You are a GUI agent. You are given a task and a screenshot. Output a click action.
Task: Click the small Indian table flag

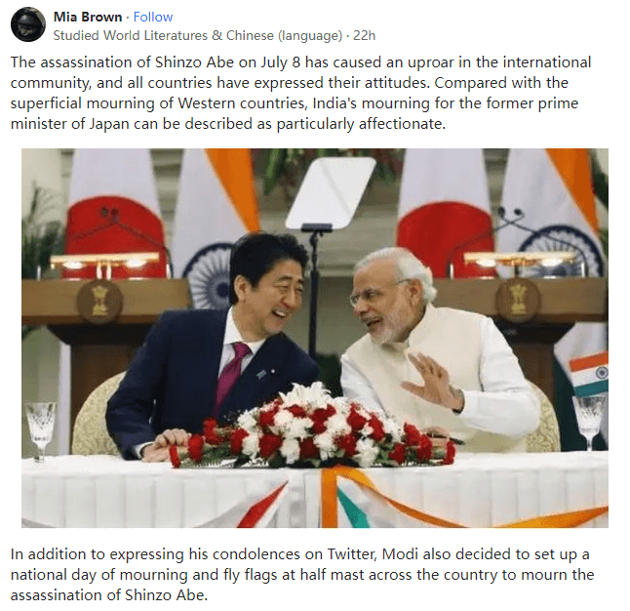589,375
